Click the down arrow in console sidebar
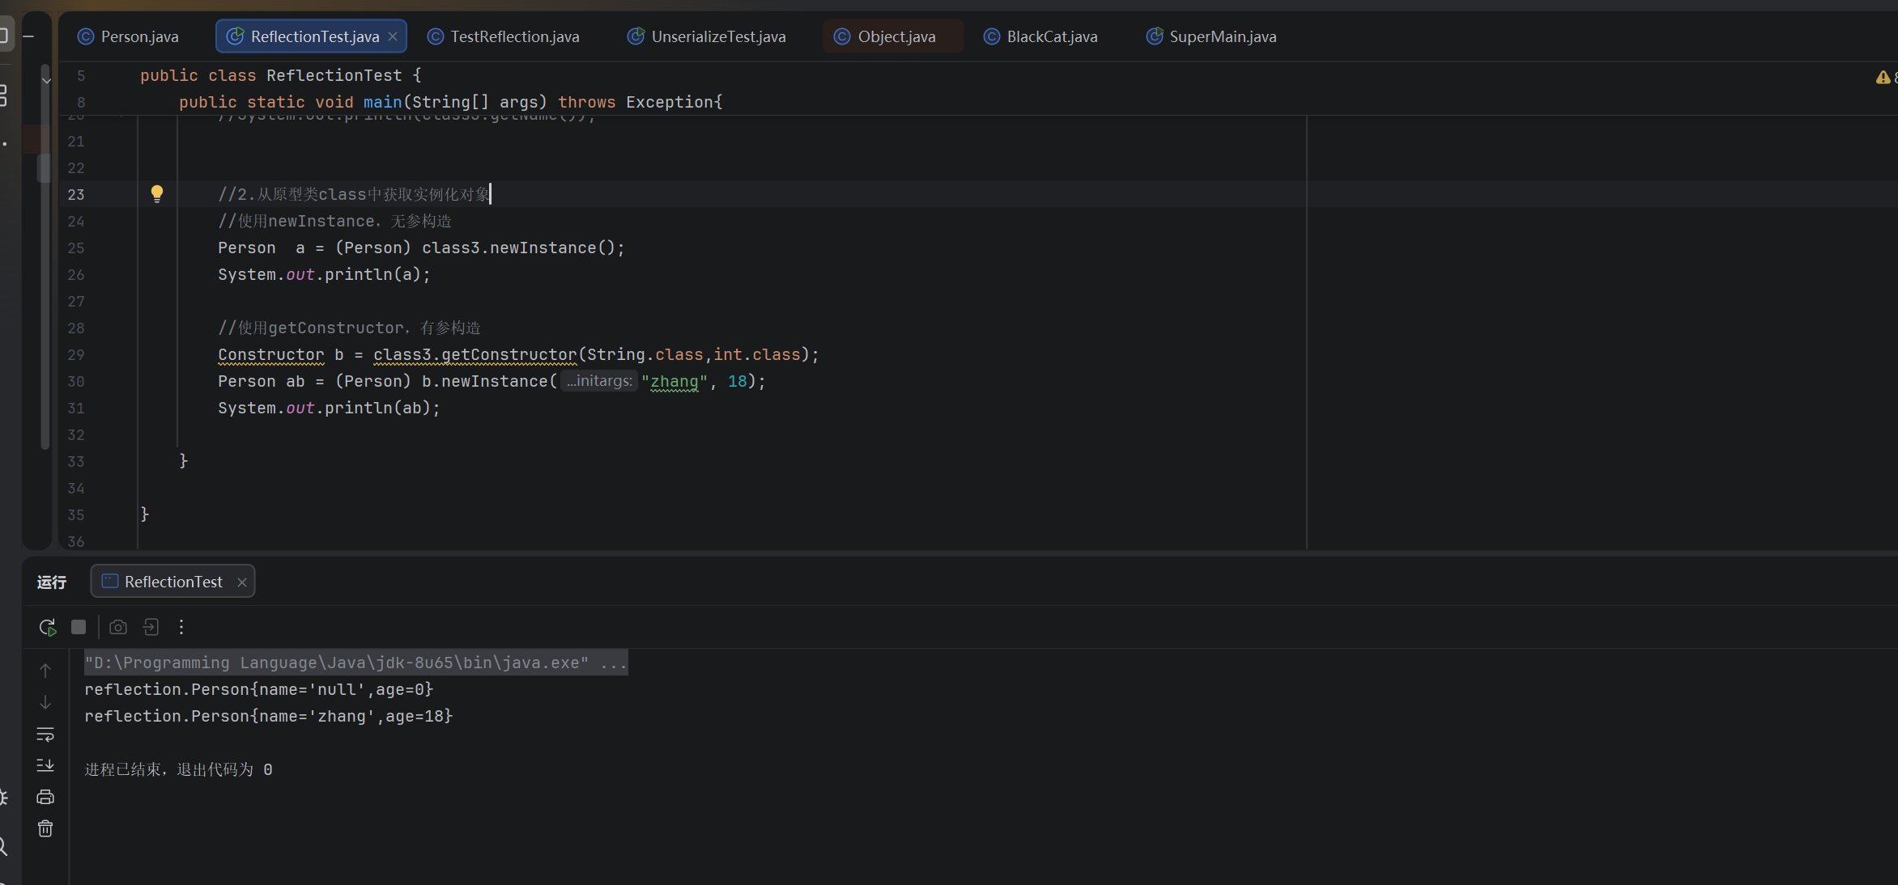 45,702
